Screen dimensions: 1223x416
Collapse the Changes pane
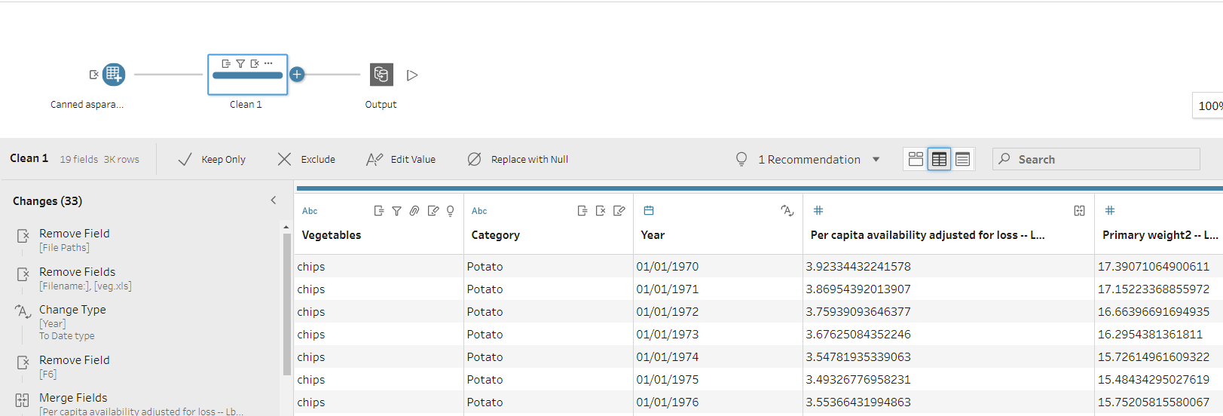(274, 200)
